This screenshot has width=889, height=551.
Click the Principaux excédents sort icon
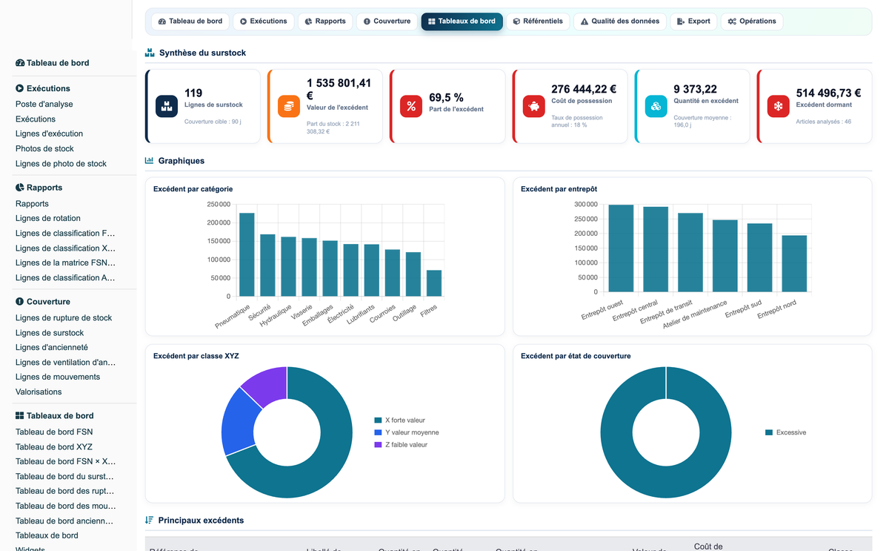[150, 520]
